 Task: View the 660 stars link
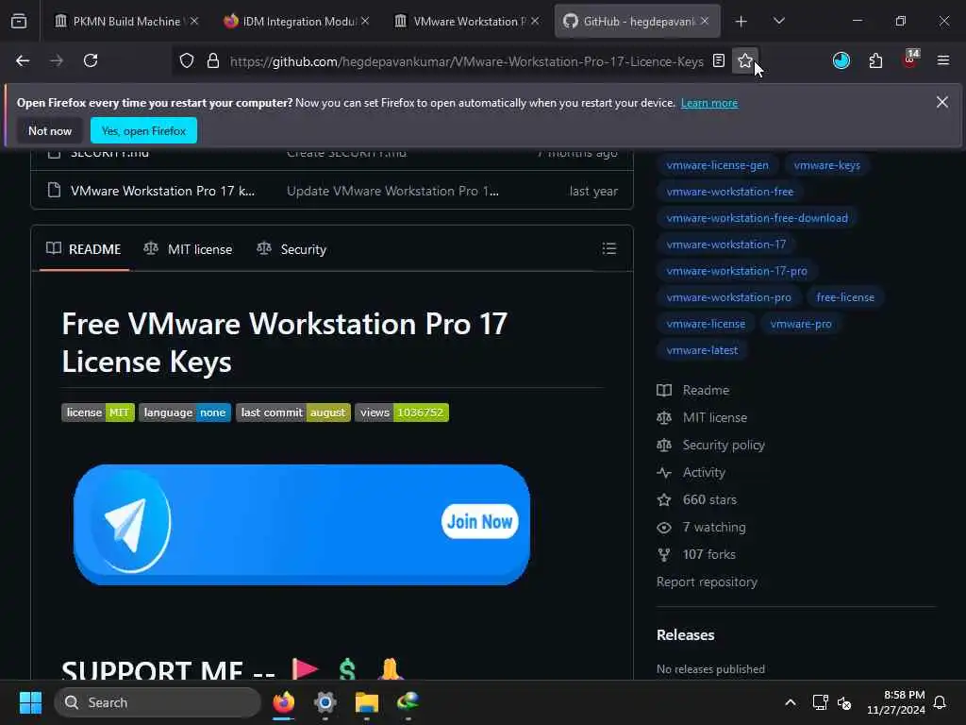pos(697,499)
